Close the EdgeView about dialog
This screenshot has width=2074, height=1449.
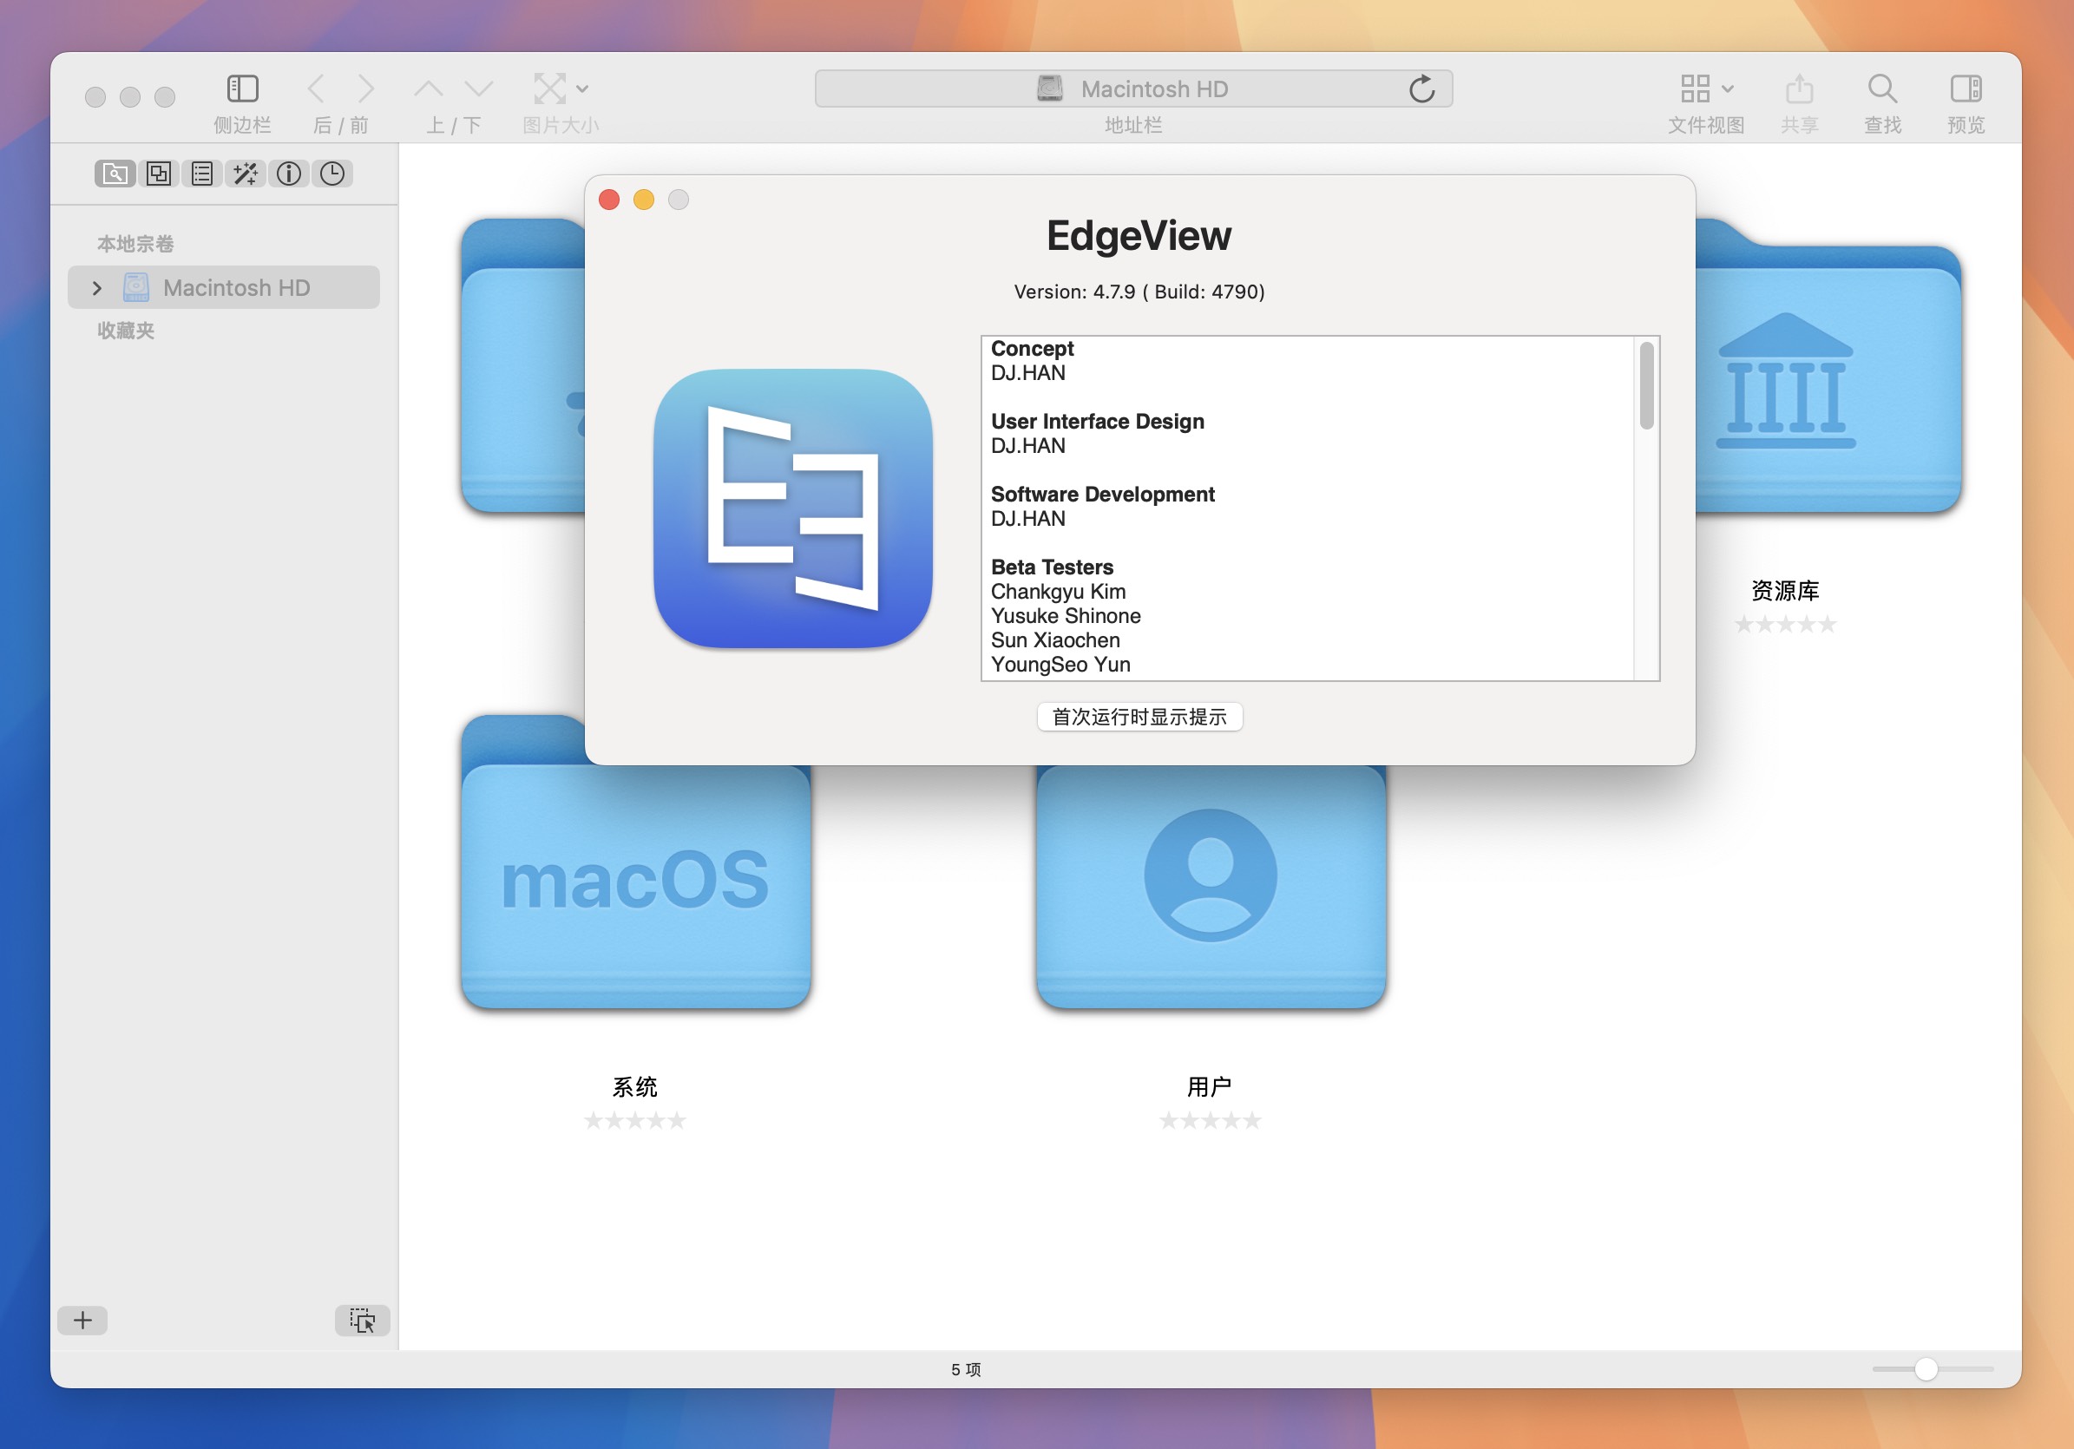coord(609,200)
